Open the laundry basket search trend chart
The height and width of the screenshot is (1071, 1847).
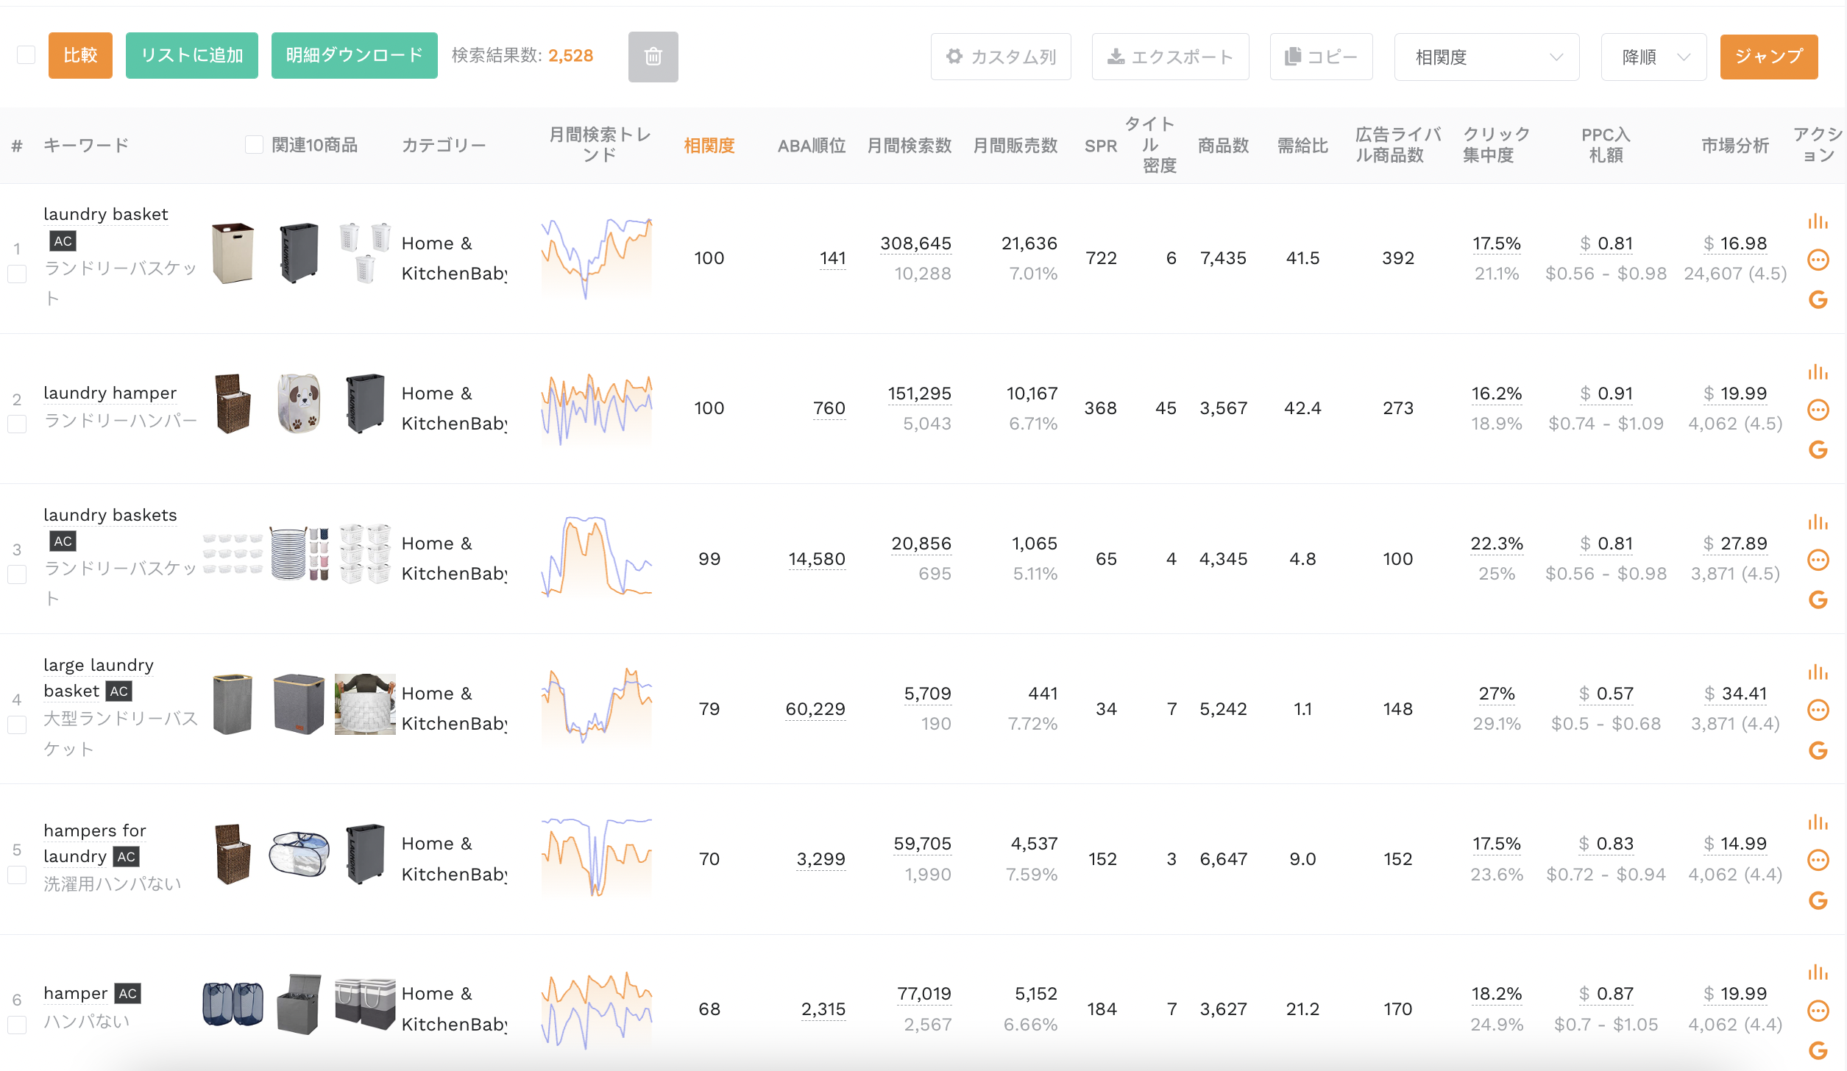click(596, 258)
